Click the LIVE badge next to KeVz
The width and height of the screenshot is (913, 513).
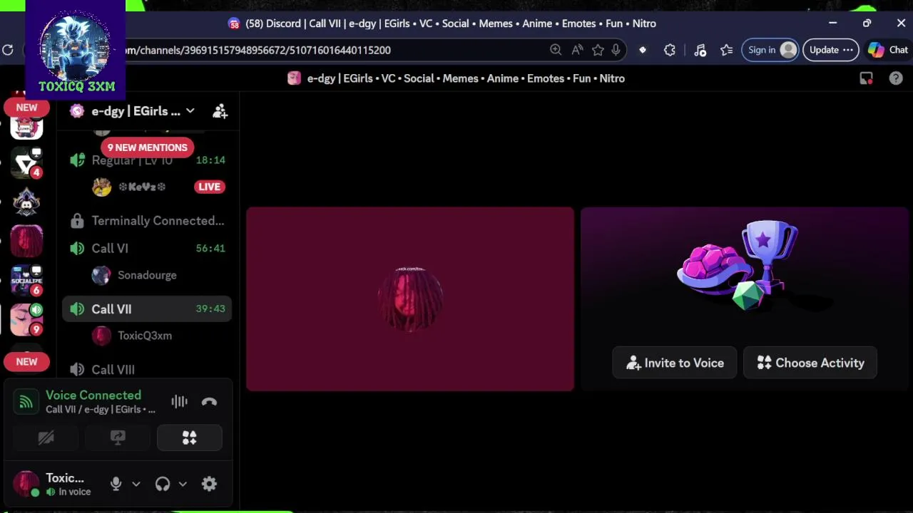pyautogui.click(x=209, y=187)
